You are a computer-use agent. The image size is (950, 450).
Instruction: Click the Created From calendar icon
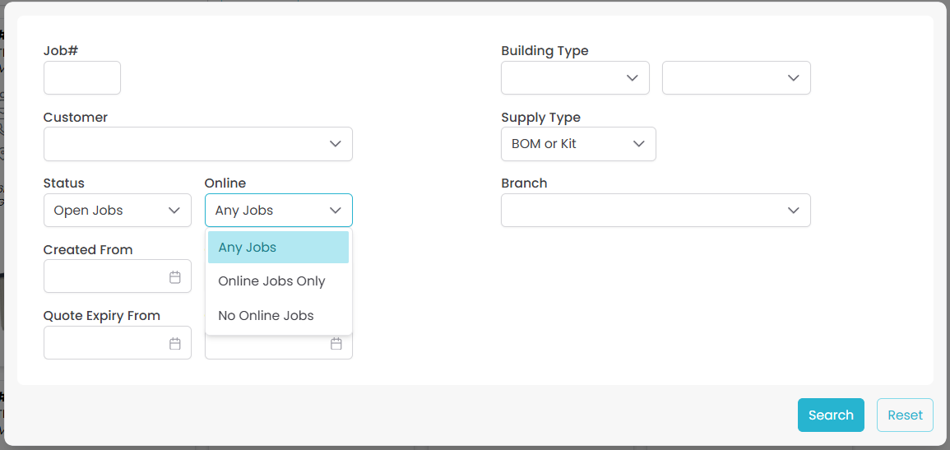click(x=175, y=277)
